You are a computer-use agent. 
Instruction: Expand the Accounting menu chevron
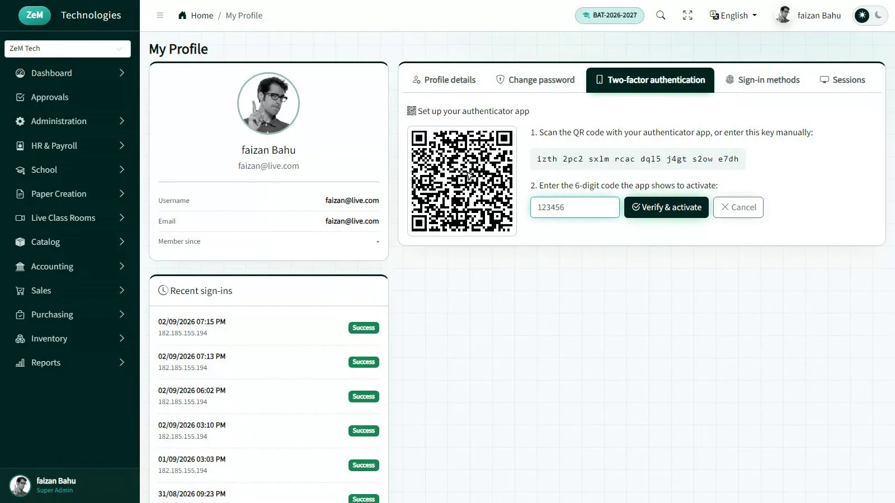pos(121,267)
